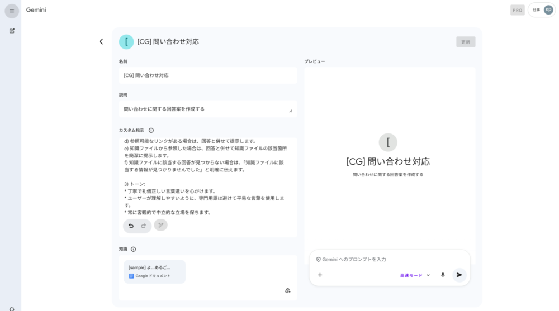Click the PRO badge
The image size is (559, 311).
point(517,11)
